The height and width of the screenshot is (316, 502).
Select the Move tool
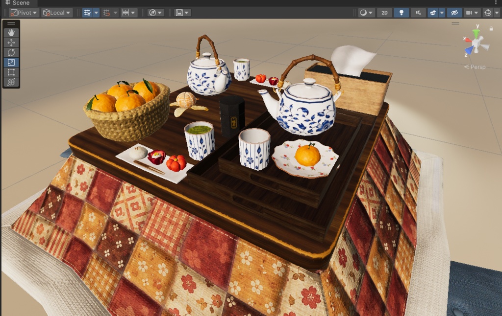[x=11, y=43]
